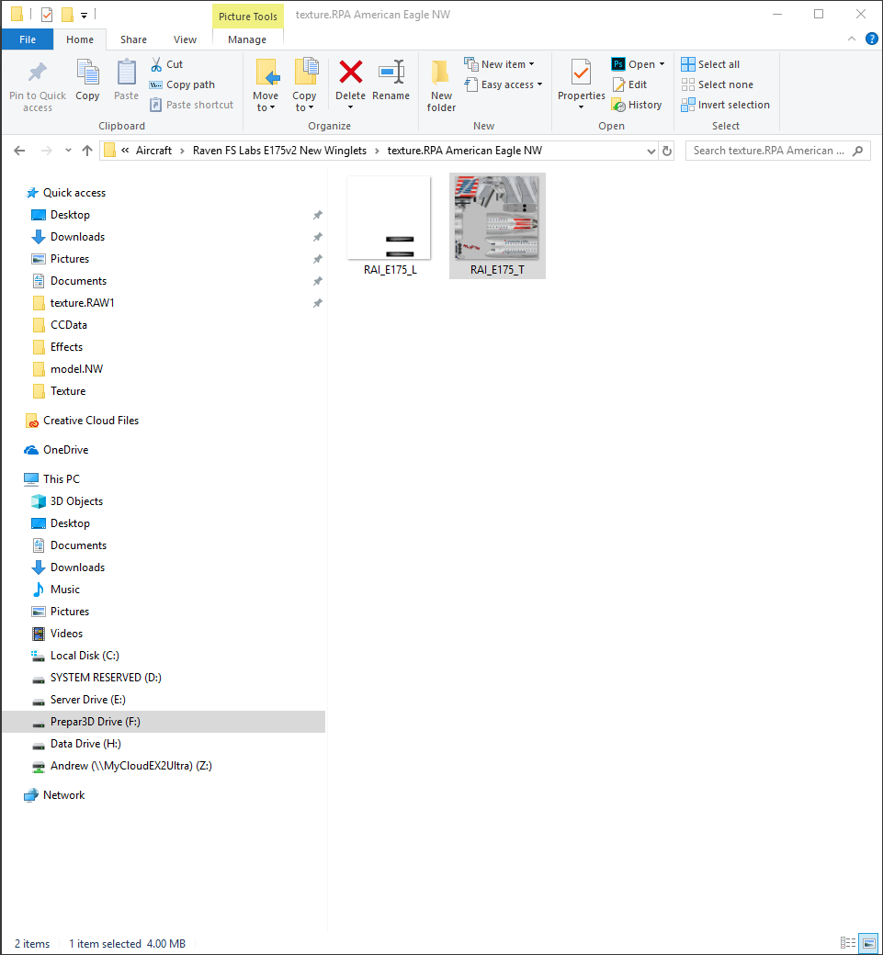Create a New folder
Image resolution: width=883 pixels, height=955 pixels.
[441, 85]
